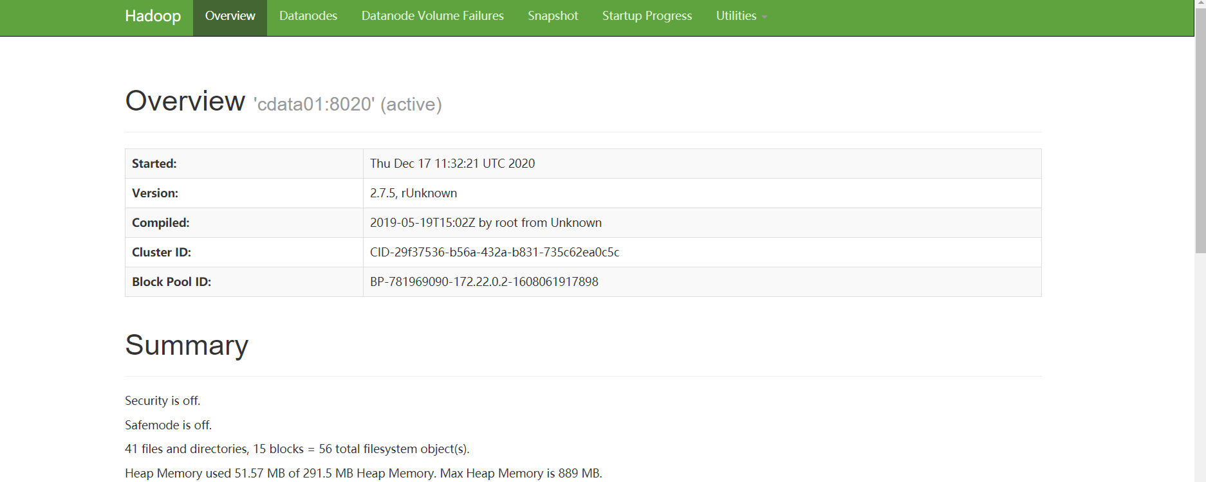Click the Hadoop brand logo link
This screenshot has width=1206, height=482.
[x=153, y=16]
